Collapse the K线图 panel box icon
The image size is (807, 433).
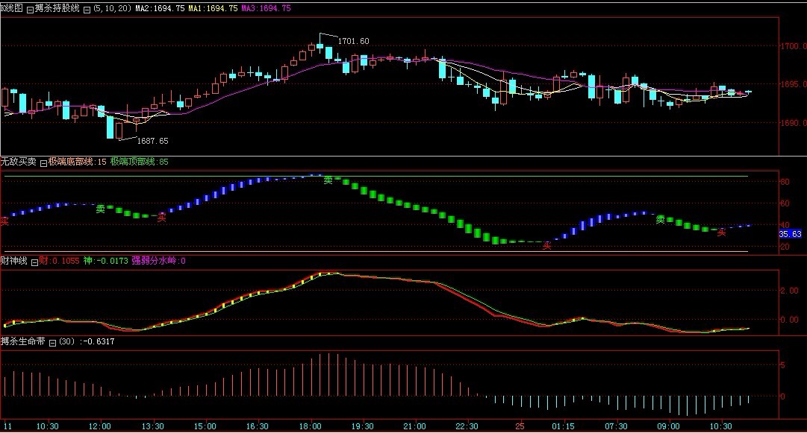30,9
